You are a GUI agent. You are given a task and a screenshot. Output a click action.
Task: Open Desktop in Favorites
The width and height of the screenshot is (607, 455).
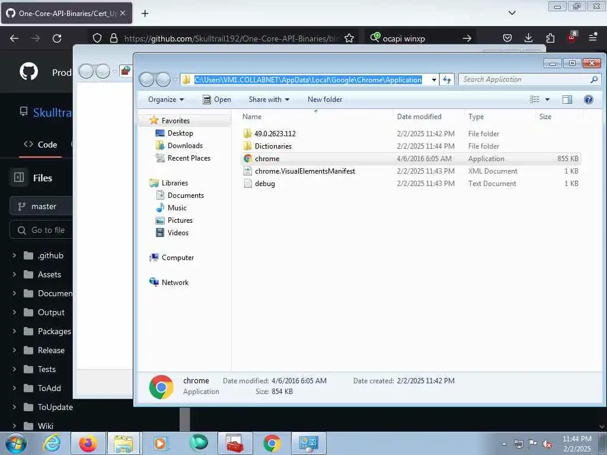pos(174,133)
